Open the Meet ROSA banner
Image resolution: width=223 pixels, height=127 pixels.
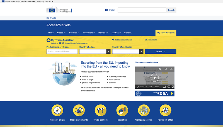(x=155, y=93)
